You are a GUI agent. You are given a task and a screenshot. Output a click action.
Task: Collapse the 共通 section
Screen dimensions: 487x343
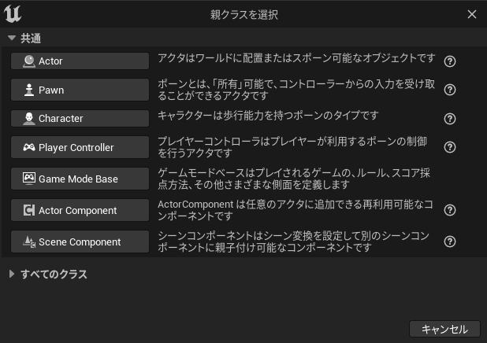[12, 38]
